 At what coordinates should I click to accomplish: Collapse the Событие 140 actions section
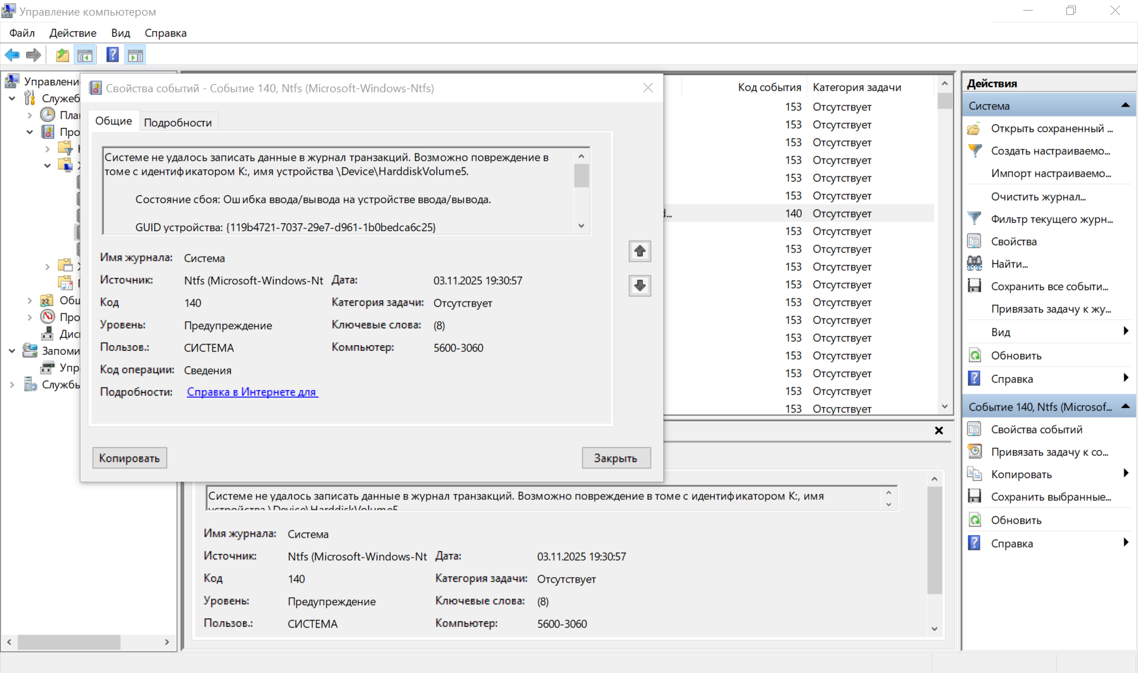pyautogui.click(x=1126, y=406)
